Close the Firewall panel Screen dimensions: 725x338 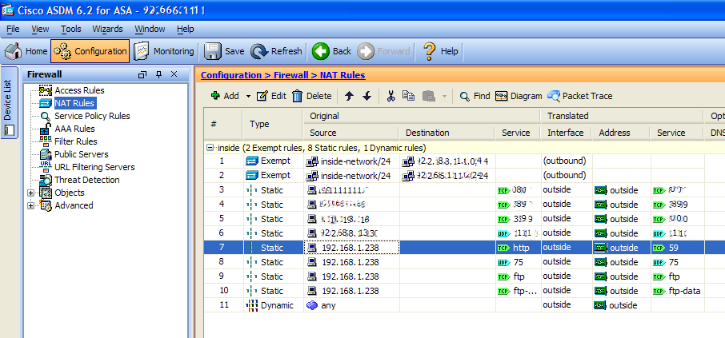pyautogui.click(x=174, y=75)
